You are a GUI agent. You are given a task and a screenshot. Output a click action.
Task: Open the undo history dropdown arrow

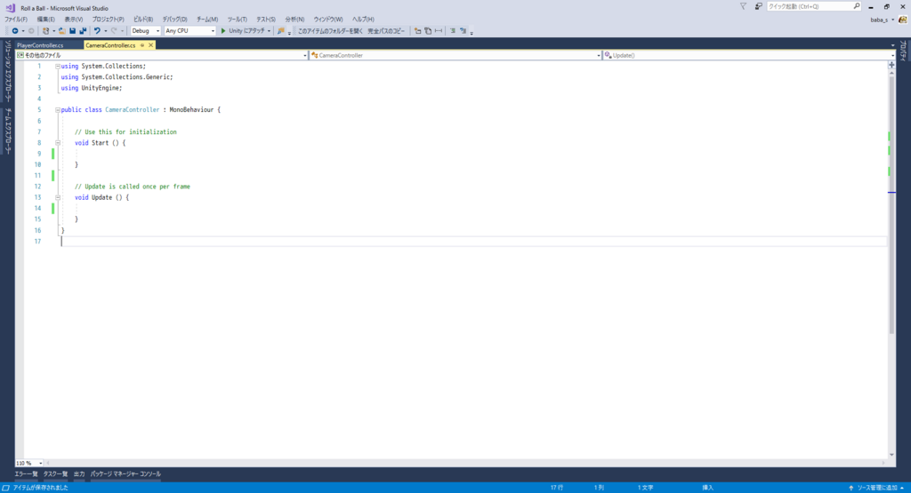[105, 31]
